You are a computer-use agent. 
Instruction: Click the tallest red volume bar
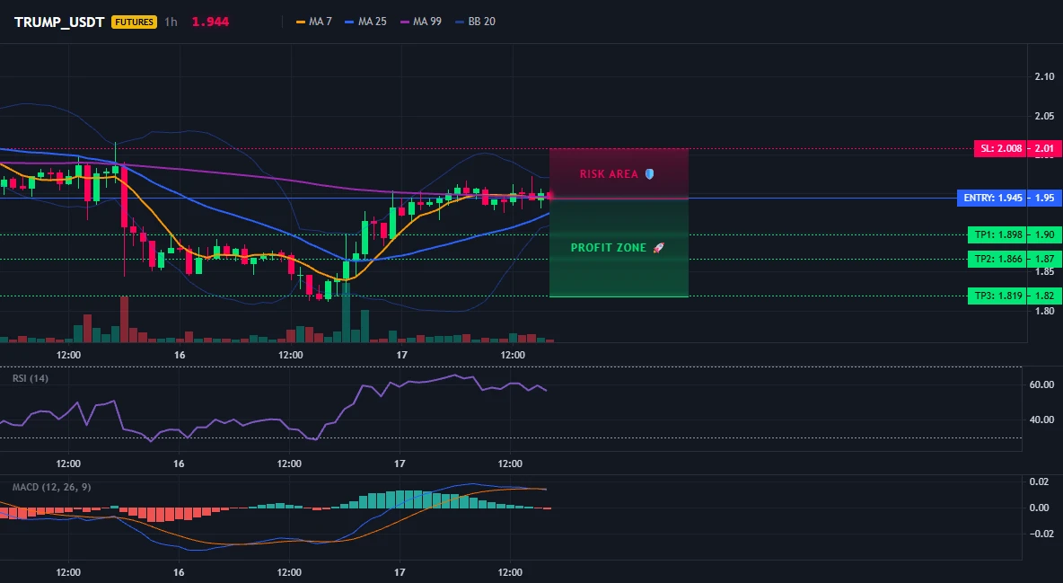[124, 320]
